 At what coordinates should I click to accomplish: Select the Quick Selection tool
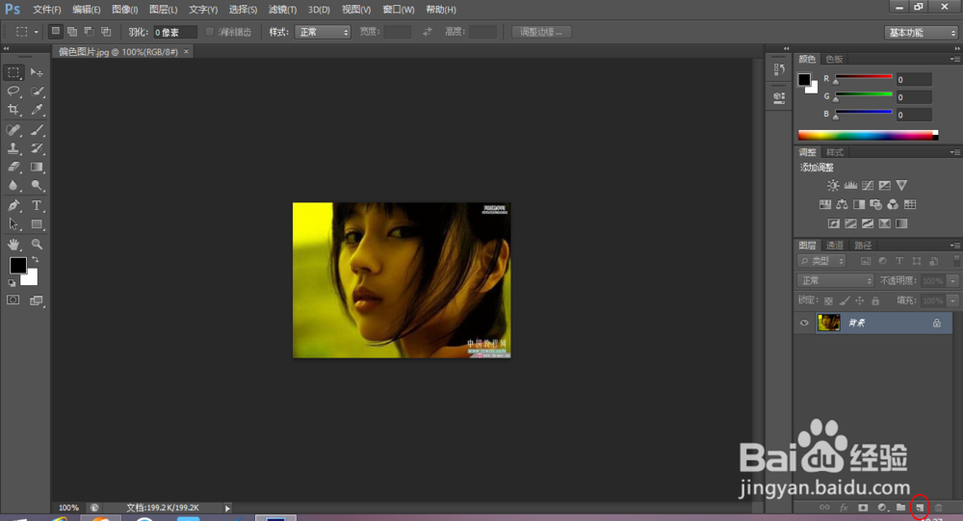coord(37,91)
